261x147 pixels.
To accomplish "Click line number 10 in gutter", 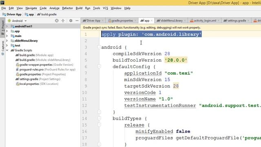I will 84,93.
